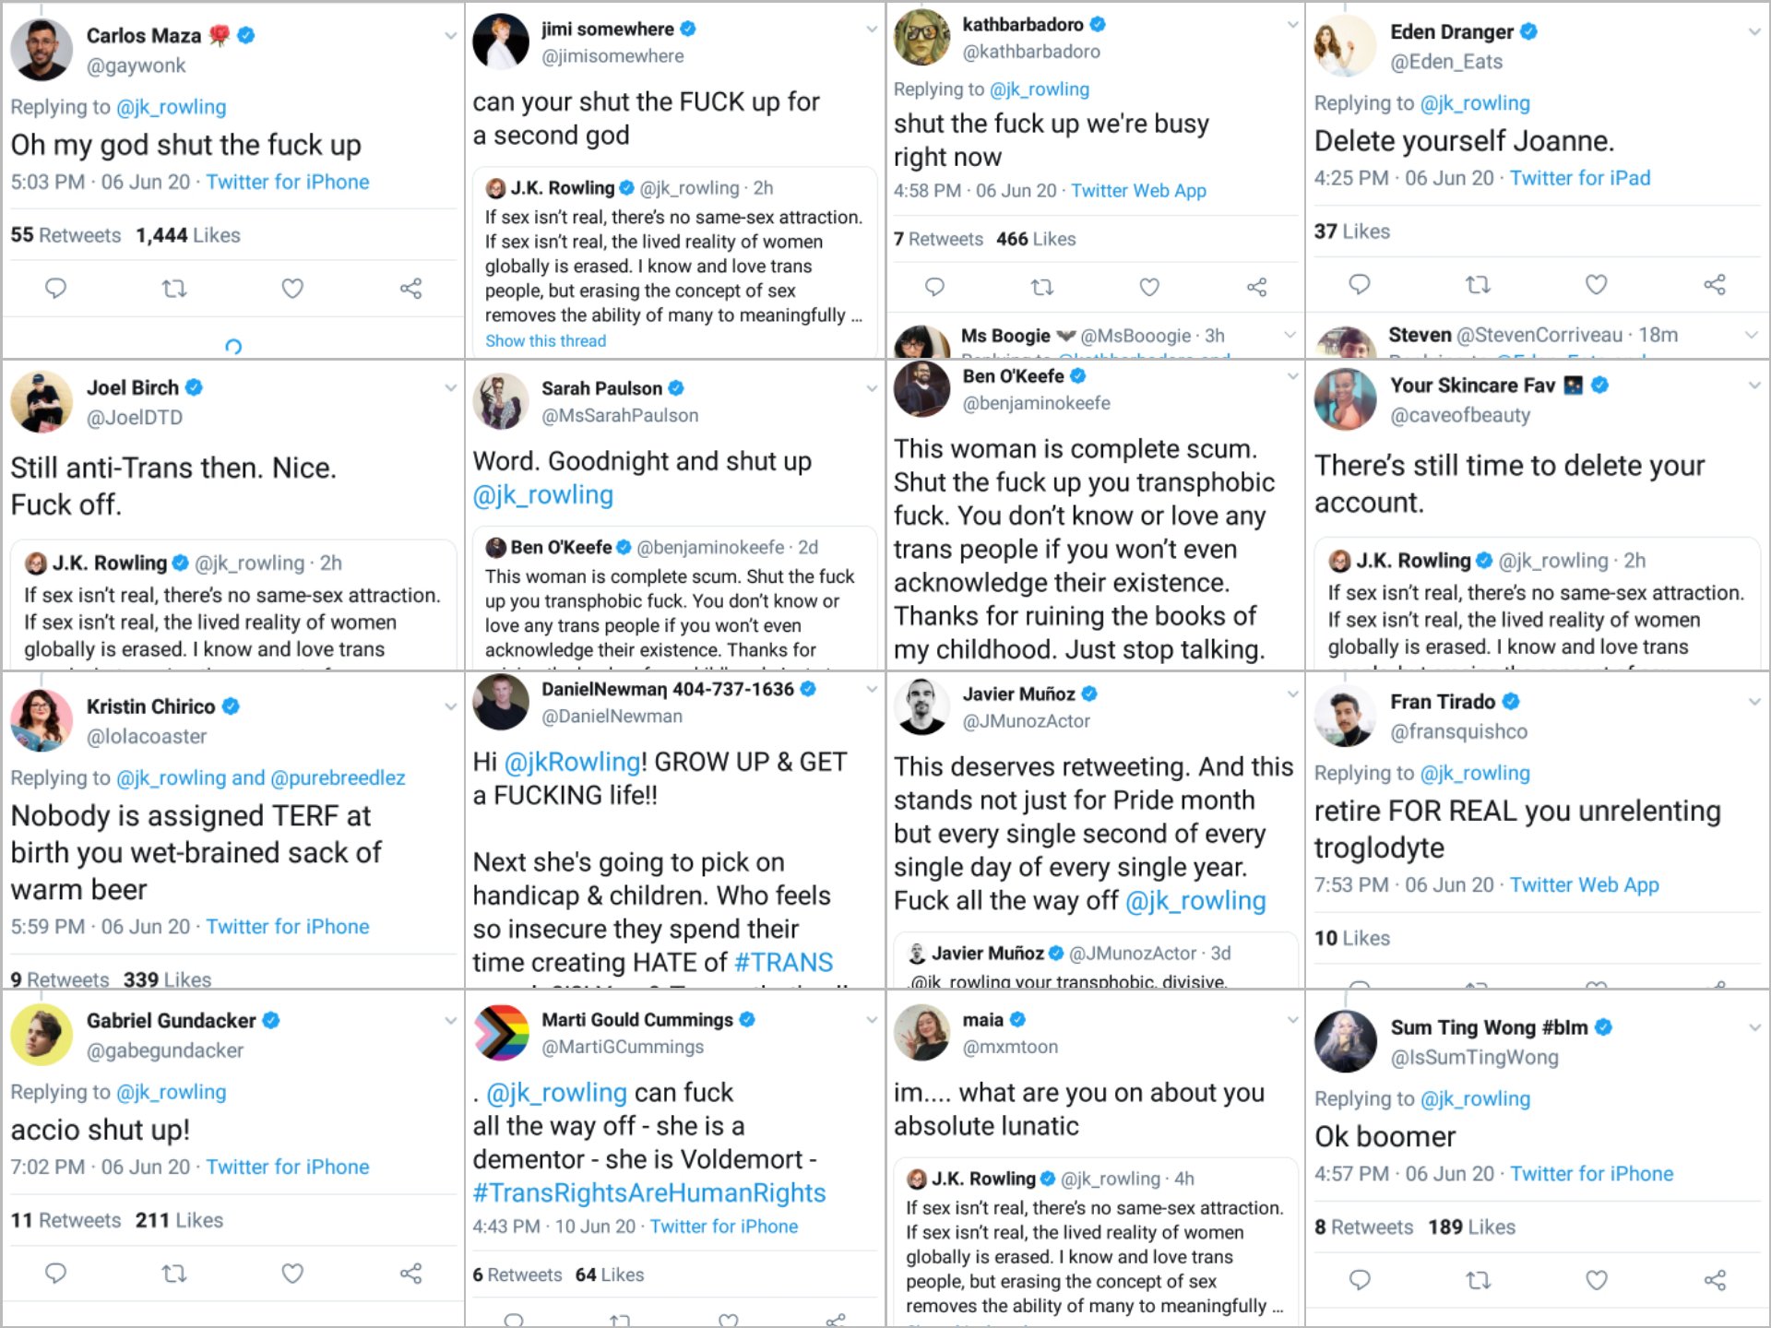This screenshot has height=1328, width=1771.
Task: Expand options for Joel Birch's tweet
Action: [450, 388]
